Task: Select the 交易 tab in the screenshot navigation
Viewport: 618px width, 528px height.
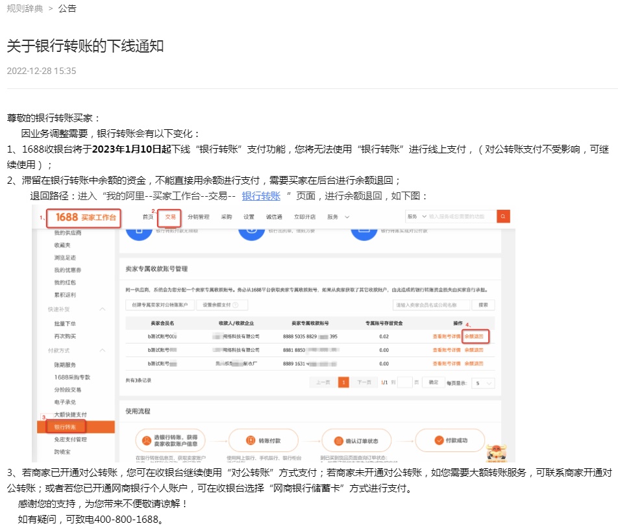Action: pyautogui.click(x=170, y=217)
